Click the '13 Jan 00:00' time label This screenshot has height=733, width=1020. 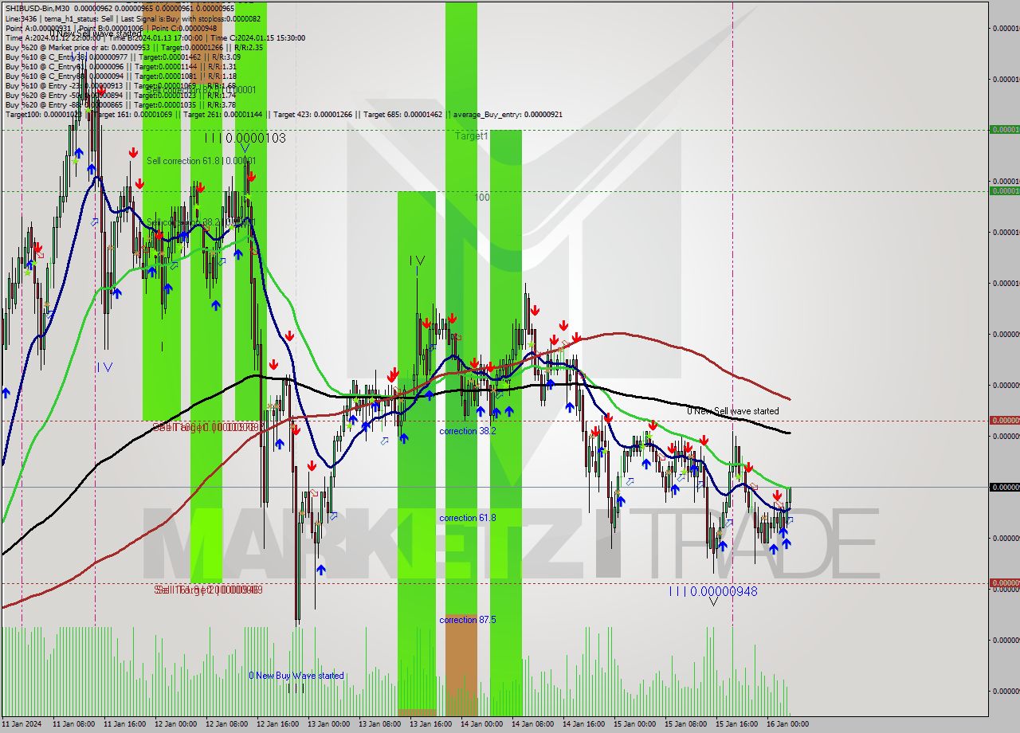(328, 724)
